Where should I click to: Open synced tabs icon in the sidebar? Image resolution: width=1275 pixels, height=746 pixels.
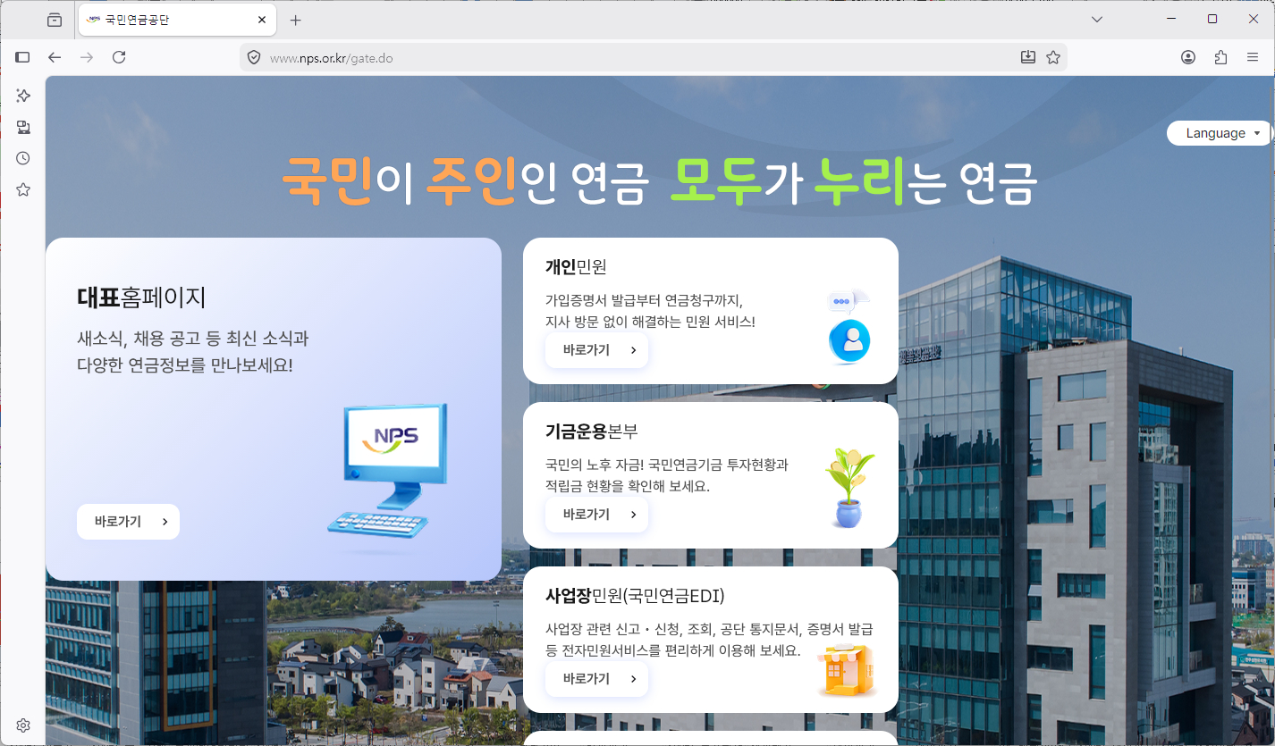[23, 127]
